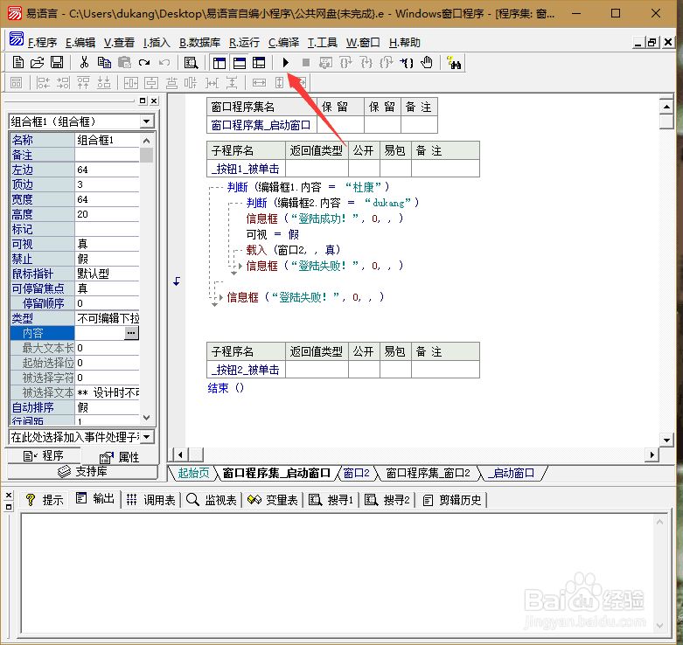Switch to the 搜寻1 tab

point(331,500)
